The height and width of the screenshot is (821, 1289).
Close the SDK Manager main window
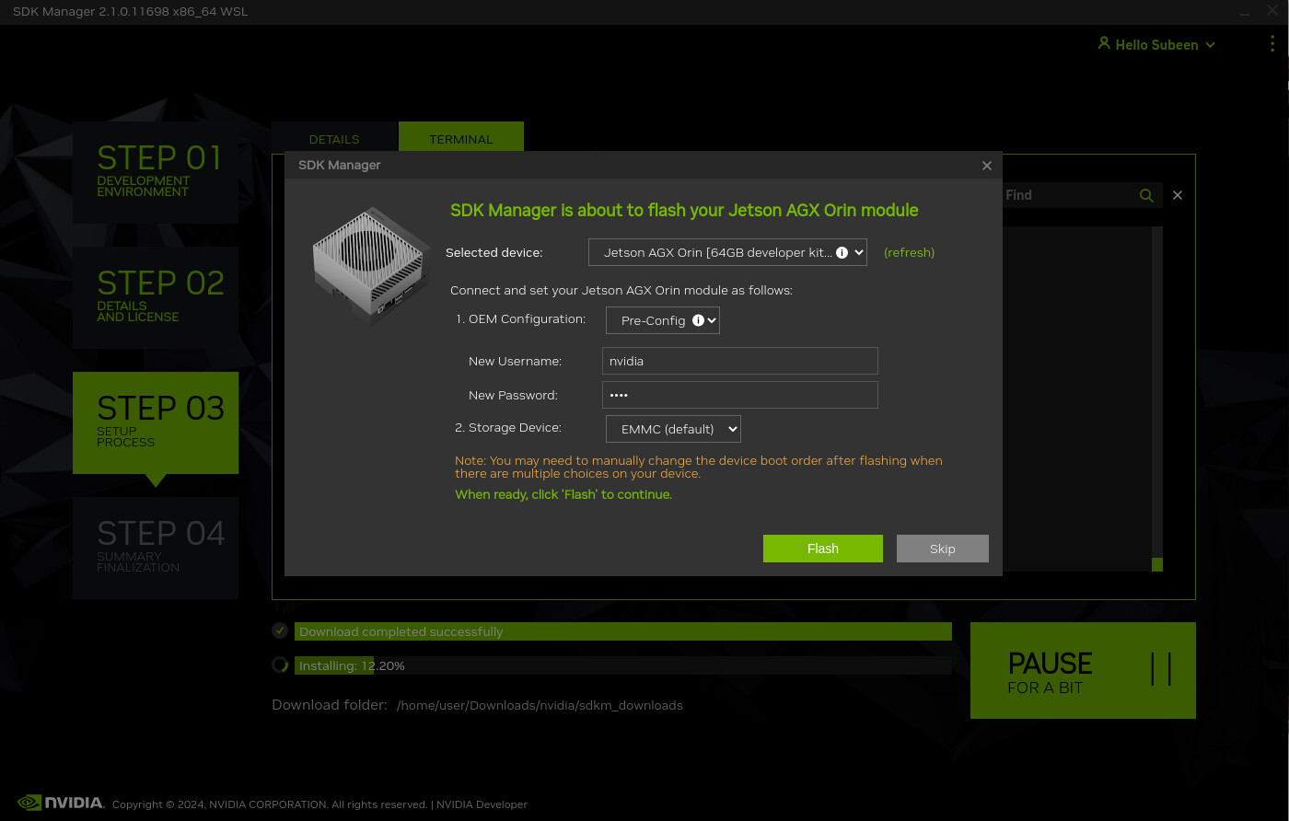tap(1272, 10)
